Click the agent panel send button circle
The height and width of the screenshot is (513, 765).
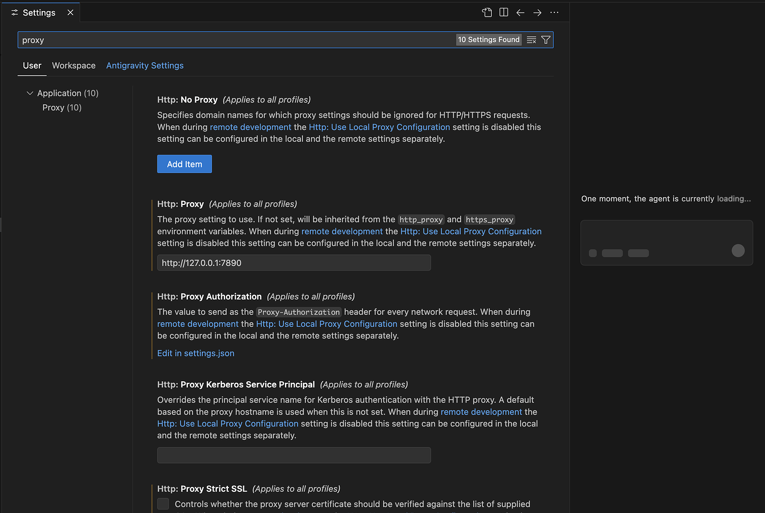coord(738,250)
